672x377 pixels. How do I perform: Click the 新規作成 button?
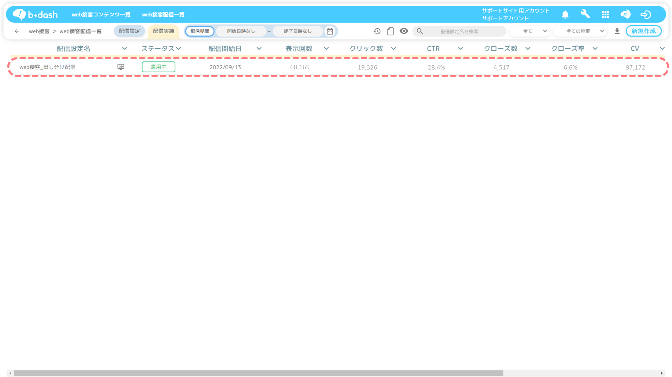pos(644,31)
